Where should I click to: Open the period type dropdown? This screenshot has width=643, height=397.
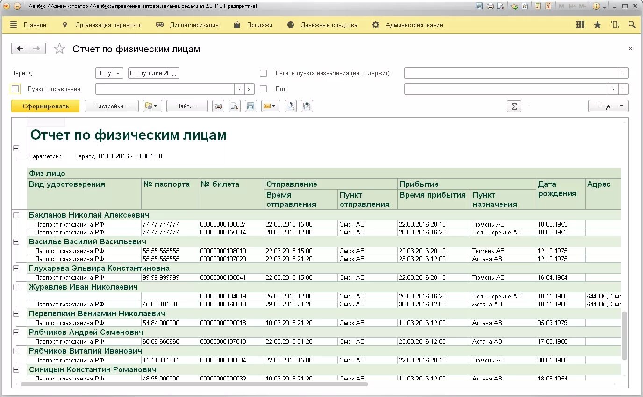coord(118,73)
